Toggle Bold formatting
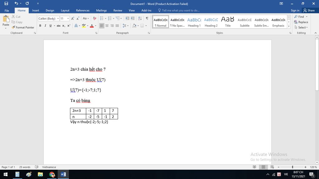 pyautogui.click(x=40, y=25)
